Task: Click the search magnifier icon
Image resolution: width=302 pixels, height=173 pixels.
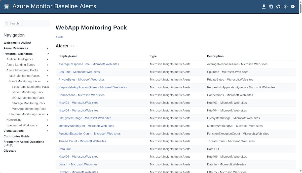Action: [x=7, y=23]
